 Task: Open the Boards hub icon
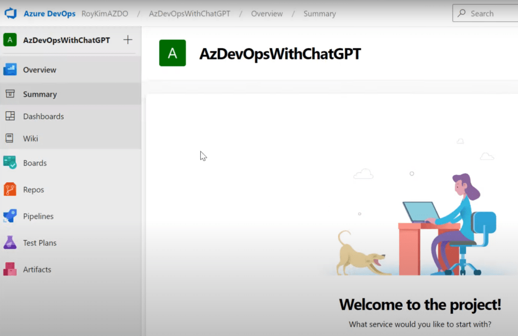click(x=10, y=163)
